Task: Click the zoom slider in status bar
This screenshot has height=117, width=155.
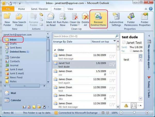Action: click(x=134, y=113)
